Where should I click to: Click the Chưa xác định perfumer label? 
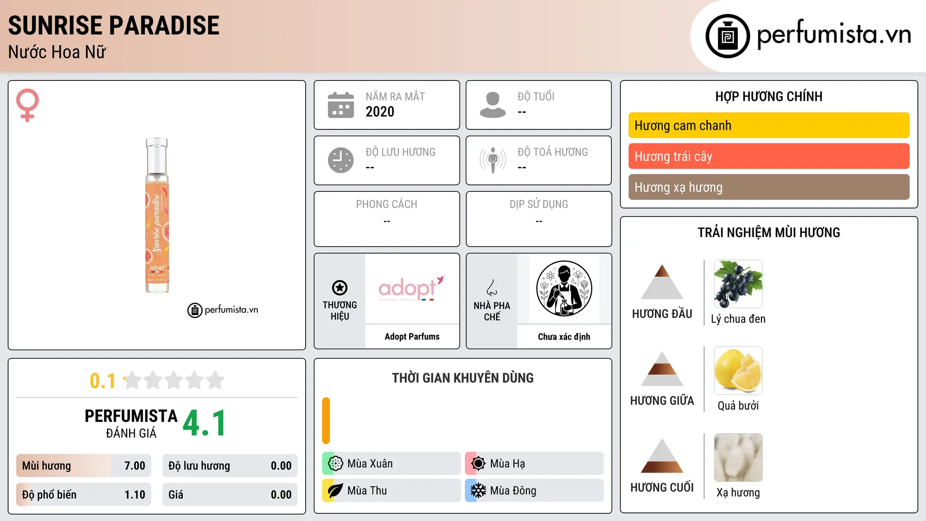click(x=564, y=336)
